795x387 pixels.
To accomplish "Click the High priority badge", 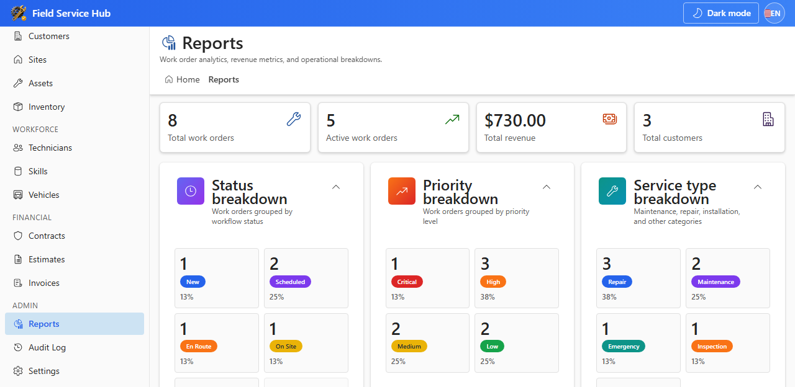I will point(493,282).
